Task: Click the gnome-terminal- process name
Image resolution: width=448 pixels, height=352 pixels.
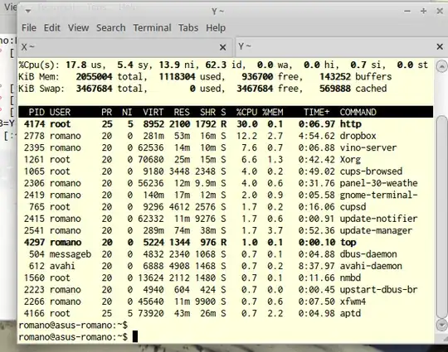Action: pyautogui.click(x=378, y=195)
